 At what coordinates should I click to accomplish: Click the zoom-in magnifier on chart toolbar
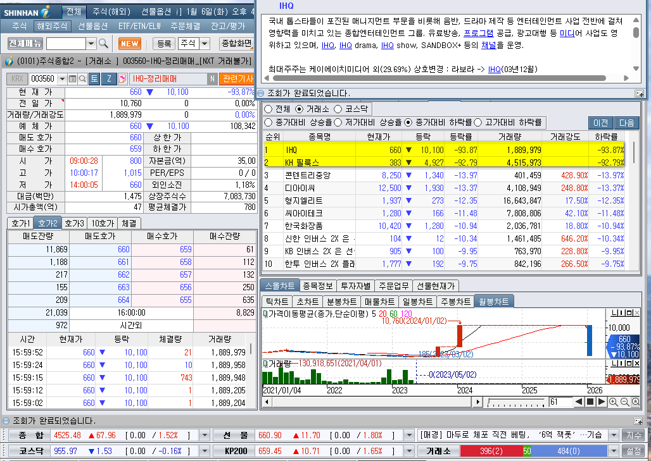613,402
